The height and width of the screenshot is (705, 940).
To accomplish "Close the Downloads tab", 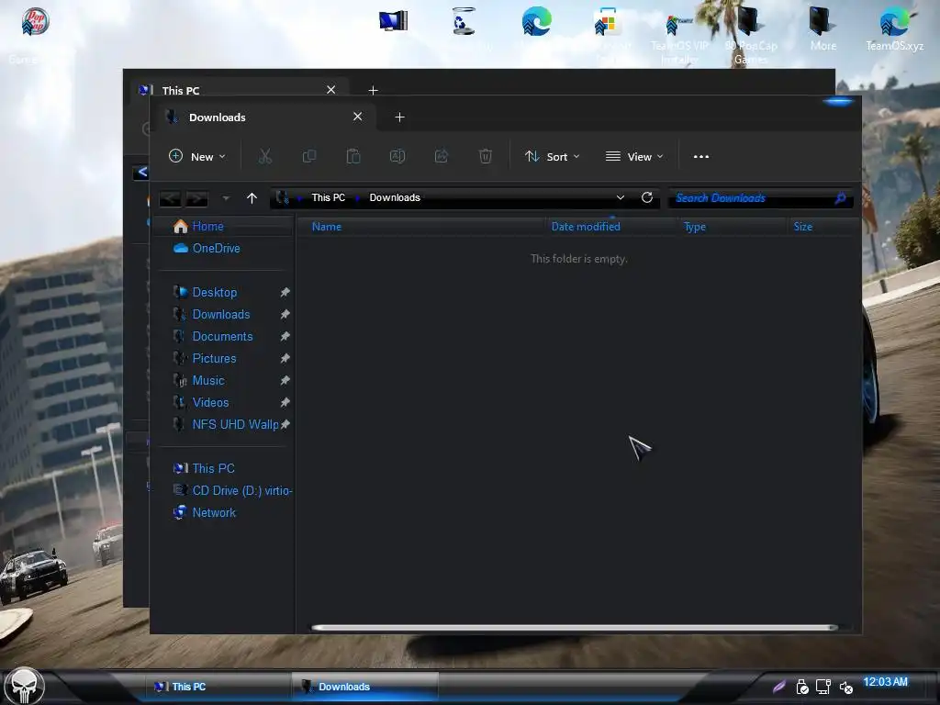I will (357, 117).
